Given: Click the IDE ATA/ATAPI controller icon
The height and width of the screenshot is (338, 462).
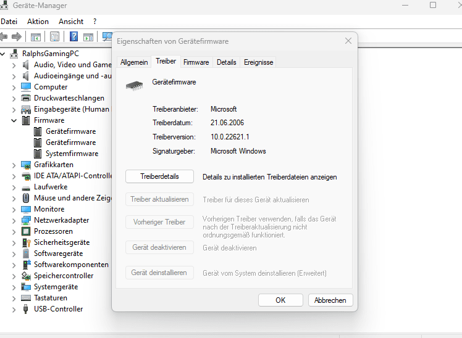Looking at the screenshot, I should (26, 176).
